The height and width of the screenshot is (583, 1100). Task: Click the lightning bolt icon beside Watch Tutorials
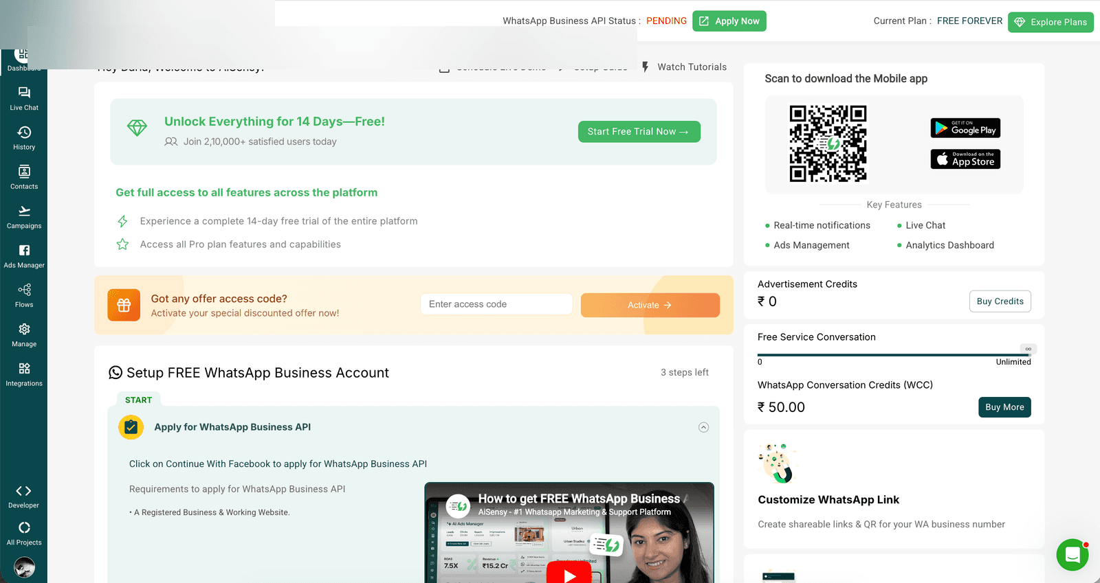[645, 67]
